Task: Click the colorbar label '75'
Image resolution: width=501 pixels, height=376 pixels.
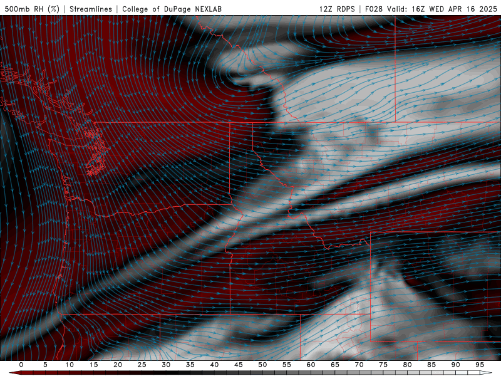Action: coord(383,365)
